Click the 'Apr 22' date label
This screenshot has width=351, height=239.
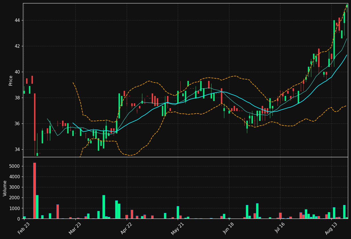126,228
